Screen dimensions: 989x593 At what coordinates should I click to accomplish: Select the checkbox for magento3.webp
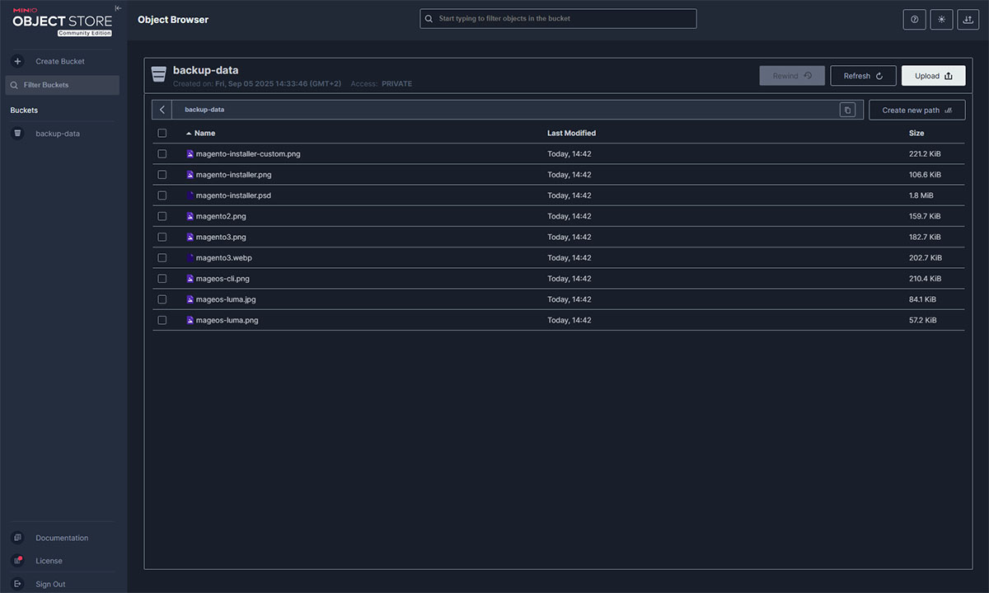click(162, 257)
